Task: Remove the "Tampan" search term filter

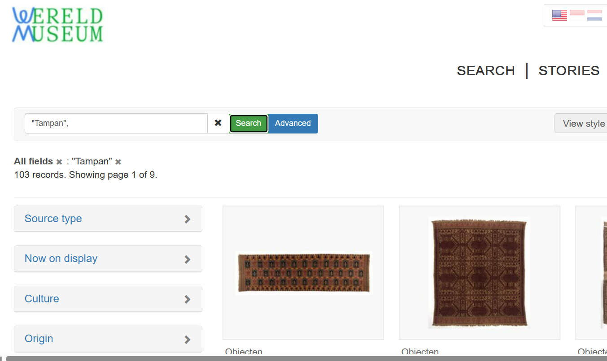Action: point(118,162)
